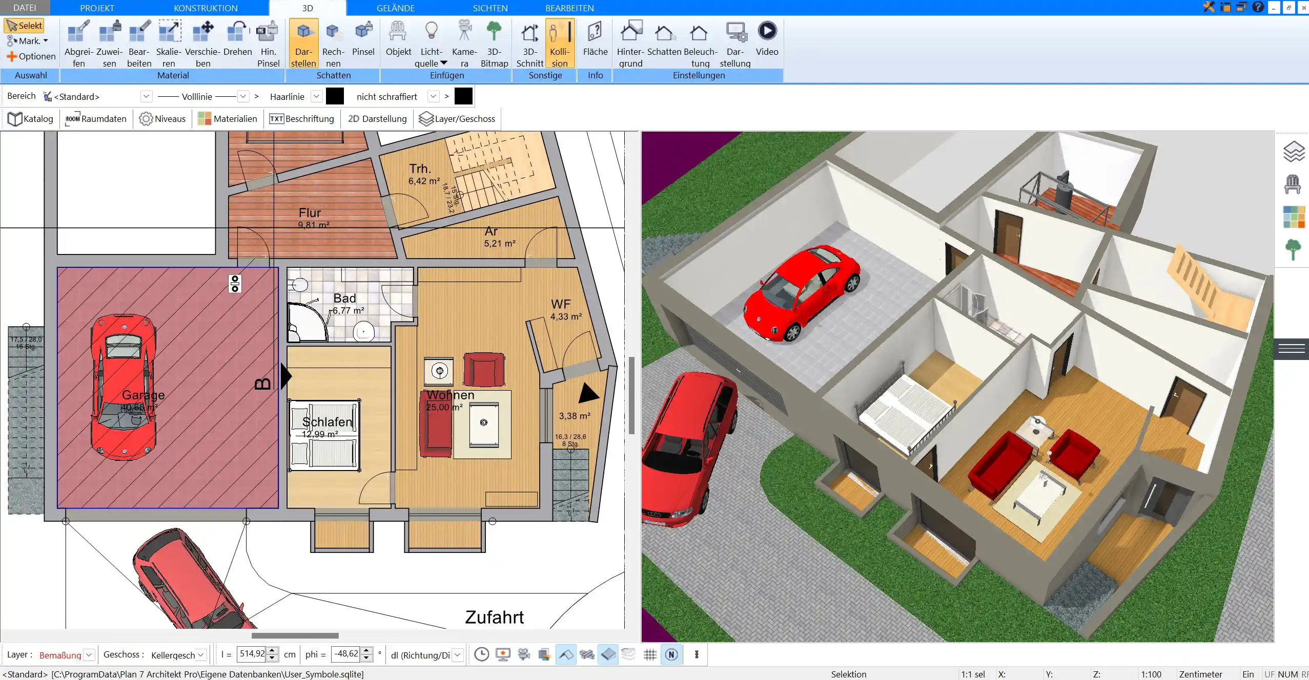Open the Bereich Standard dropdown
The width and height of the screenshot is (1309, 680).
point(147,96)
